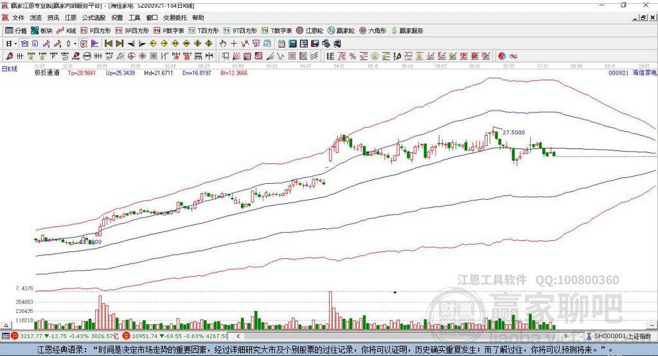Expand the candlestick style dropdown arrow
Image resolution: width=658 pixels, height=356 pixels.
coord(75,44)
